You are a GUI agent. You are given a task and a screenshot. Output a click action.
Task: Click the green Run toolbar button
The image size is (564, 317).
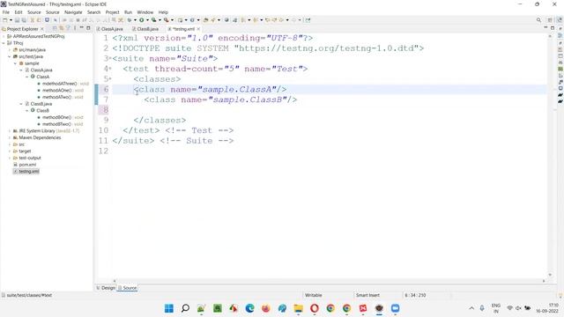[142, 20]
